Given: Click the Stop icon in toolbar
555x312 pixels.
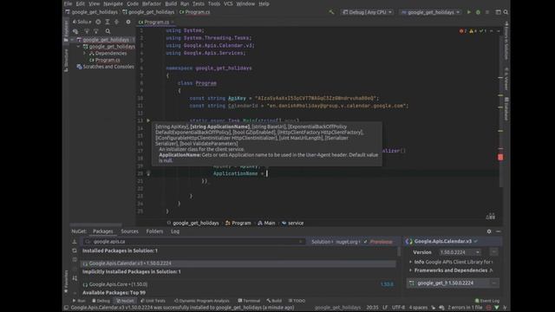Looking at the screenshot, I should click(x=487, y=12).
